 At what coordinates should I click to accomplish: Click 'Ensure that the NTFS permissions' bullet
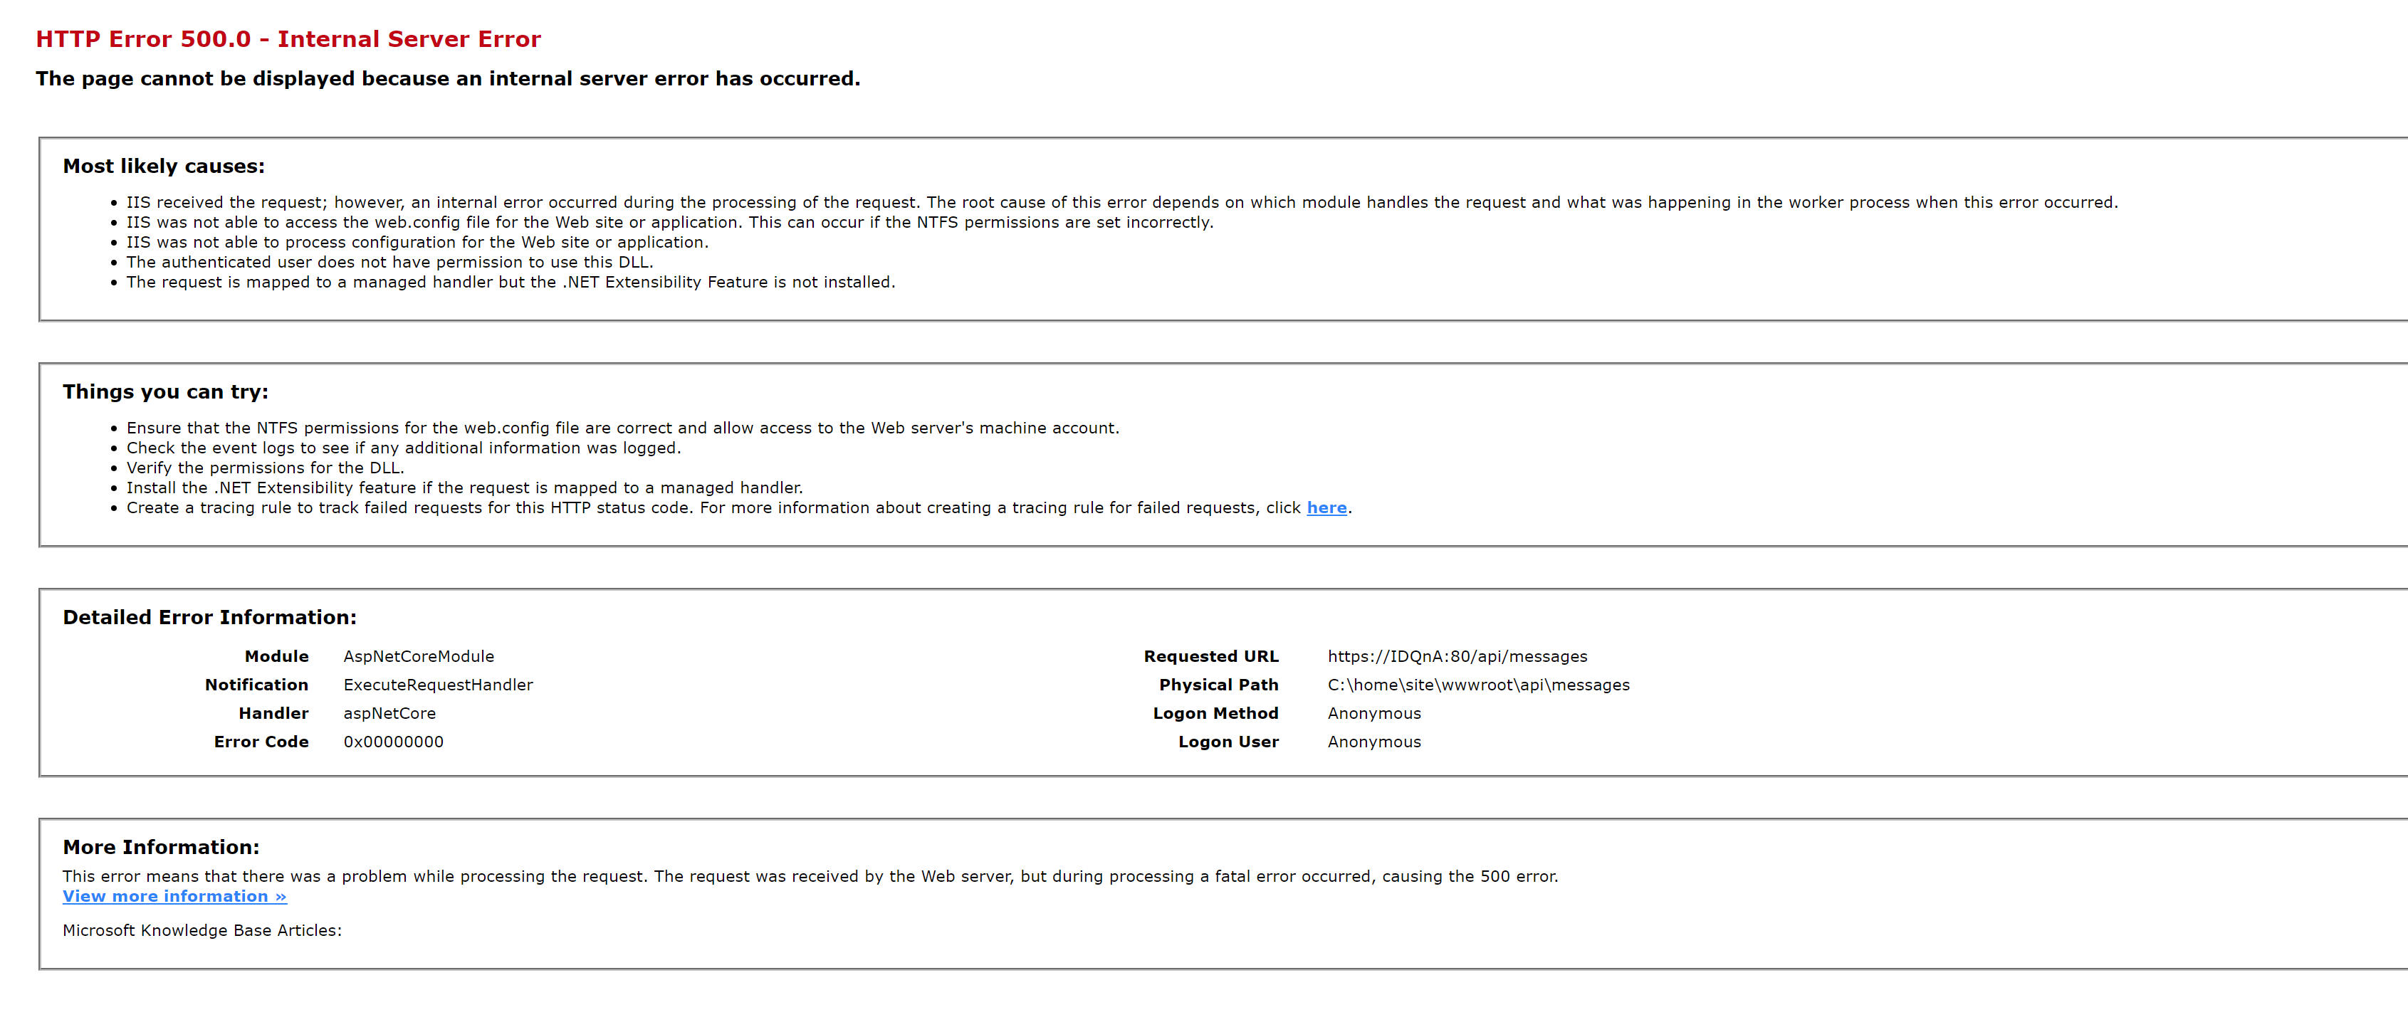pos(622,428)
